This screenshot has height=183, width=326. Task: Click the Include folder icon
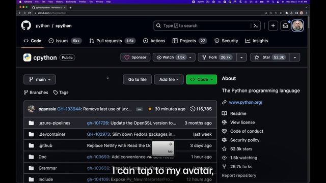pos(31,179)
